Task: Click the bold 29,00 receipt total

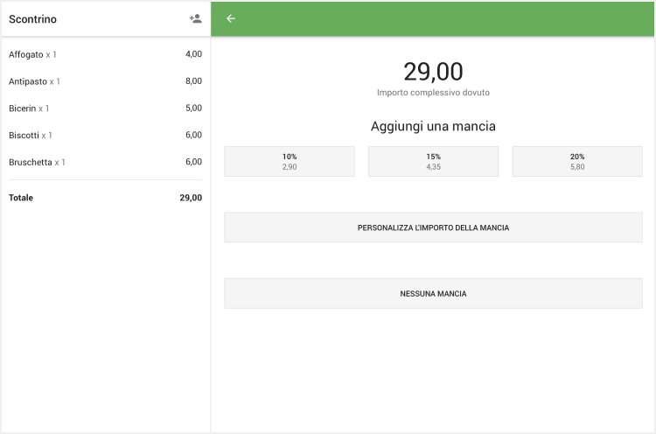Action: click(191, 198)
